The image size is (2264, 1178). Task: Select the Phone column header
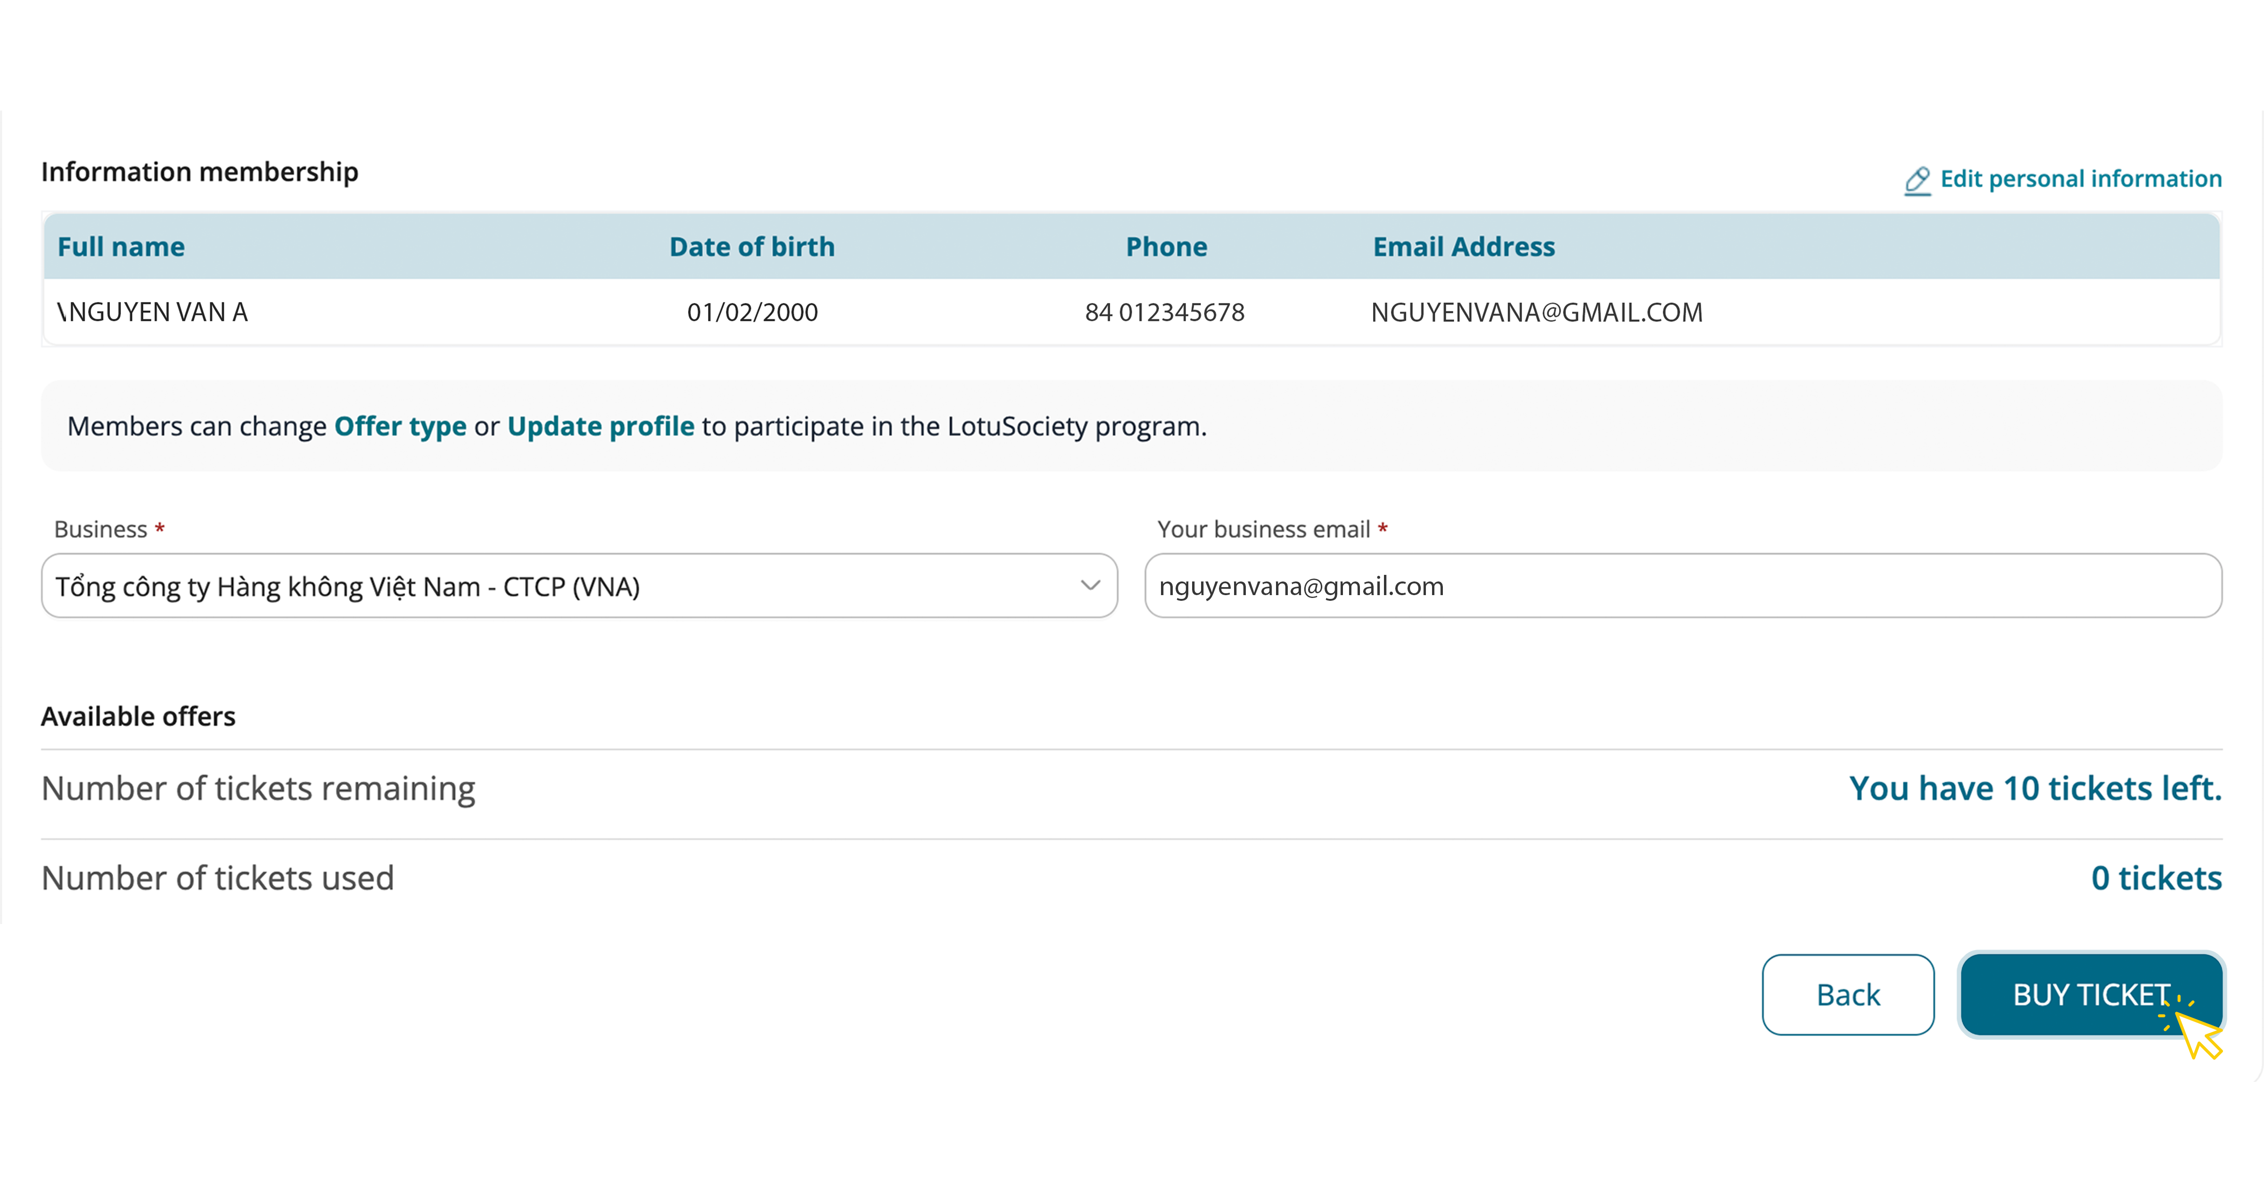point(1165,247)
